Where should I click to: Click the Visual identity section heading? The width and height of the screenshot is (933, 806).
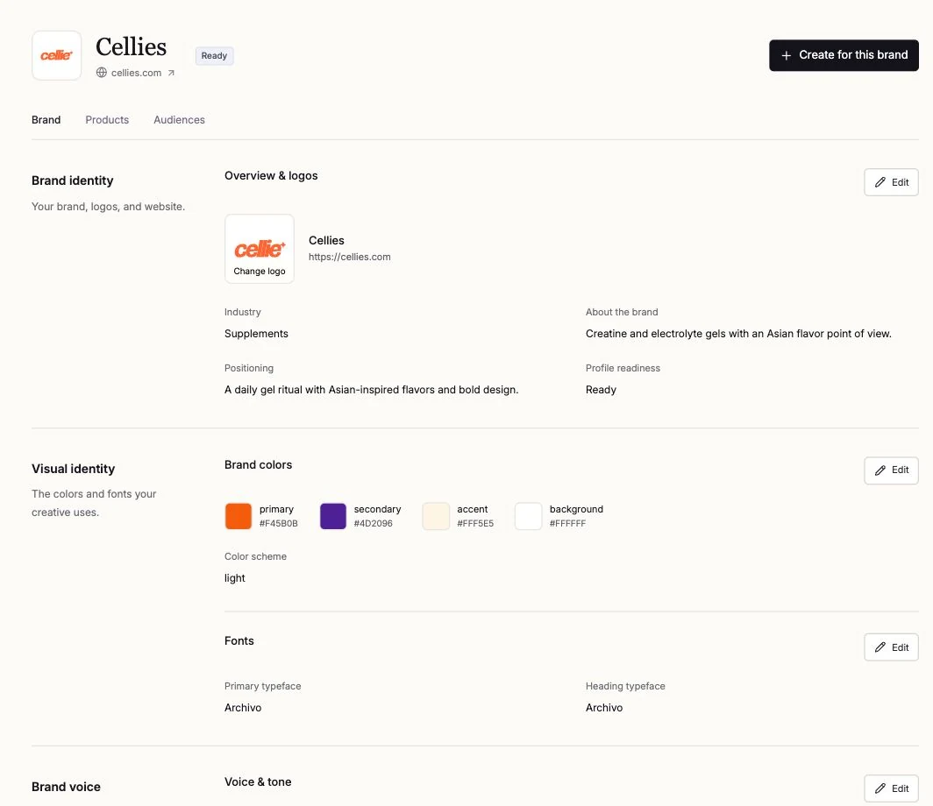[73, 469]
